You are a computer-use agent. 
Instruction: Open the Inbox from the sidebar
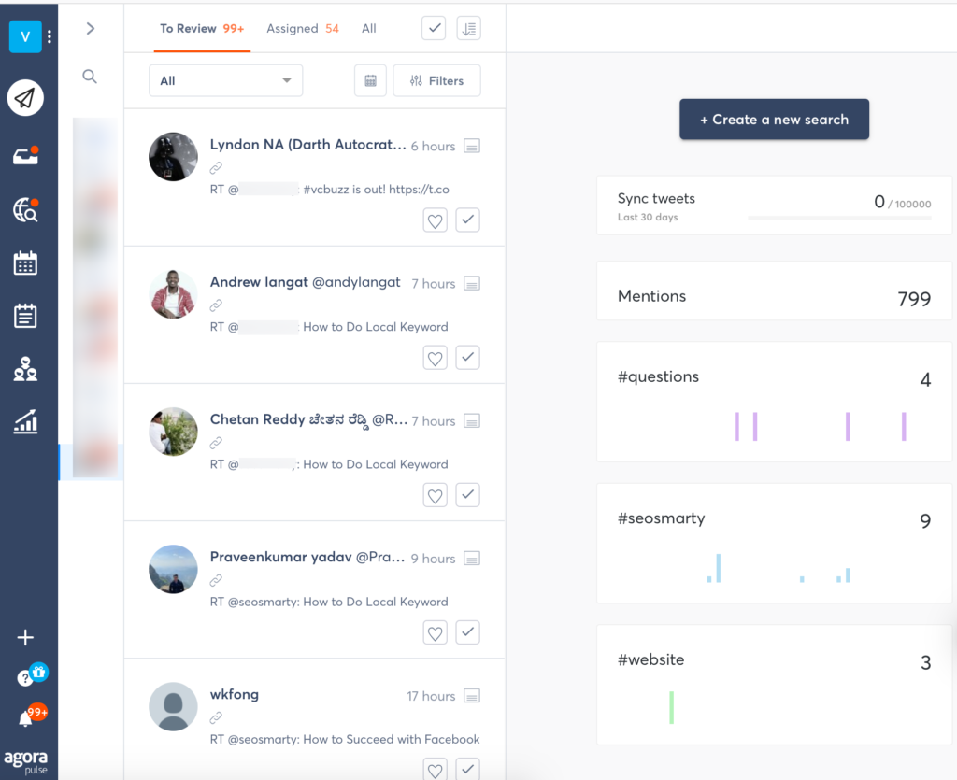[x=25, y=157]
